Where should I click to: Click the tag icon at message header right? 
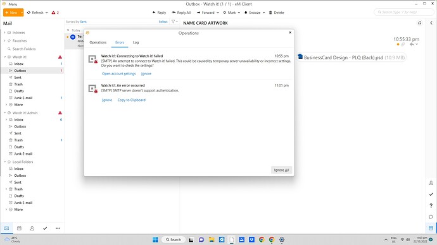pos(420,23)
